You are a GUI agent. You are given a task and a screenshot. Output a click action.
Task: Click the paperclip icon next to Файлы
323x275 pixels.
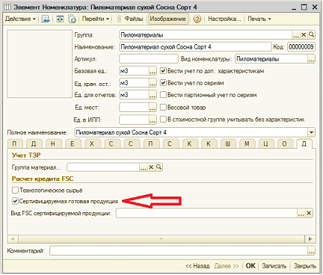click(119, 19)
